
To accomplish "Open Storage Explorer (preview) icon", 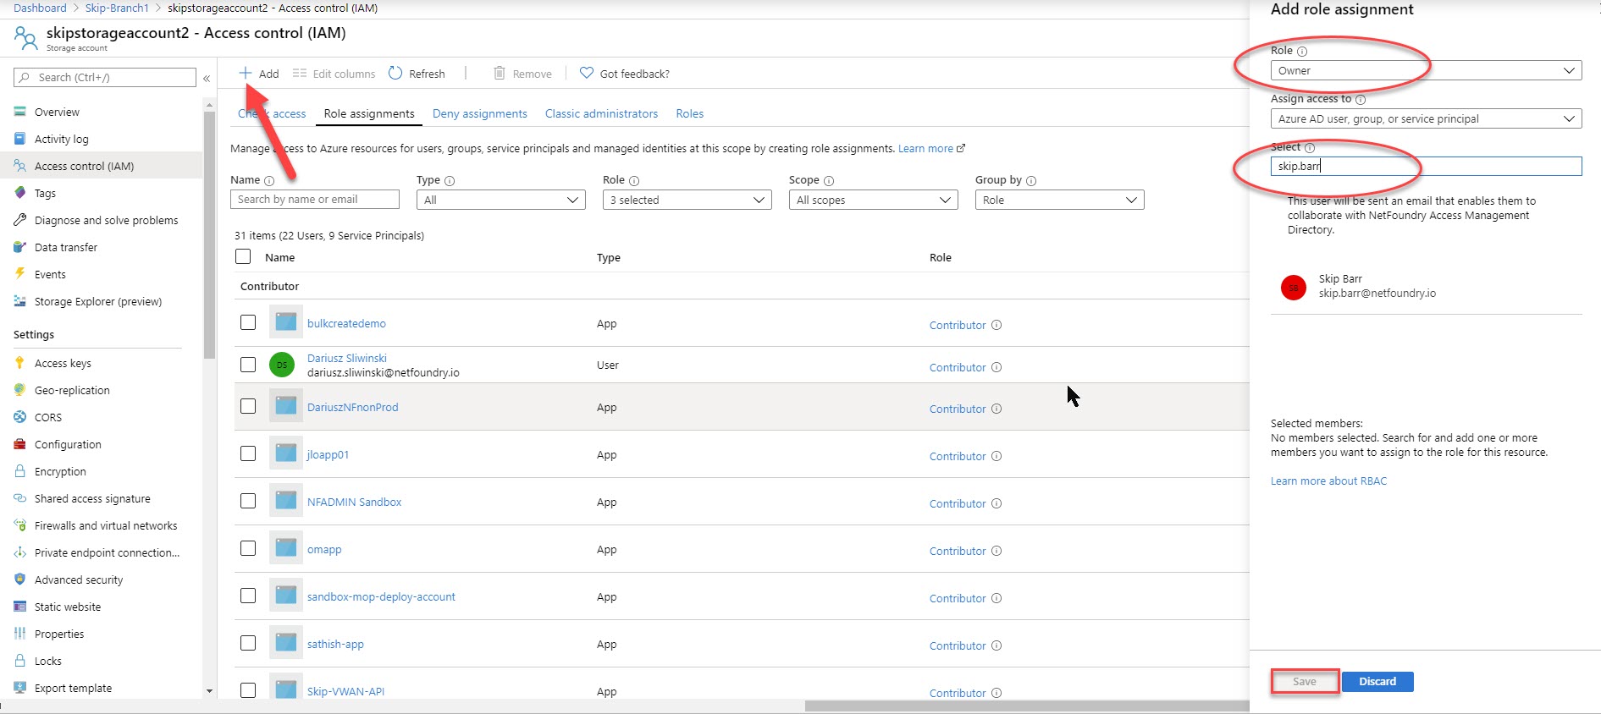I will pyautogui.click(x=20, y=301).
